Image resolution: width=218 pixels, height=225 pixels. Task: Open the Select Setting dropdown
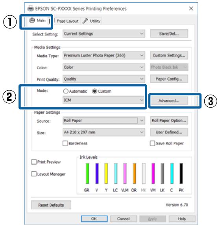point(104,34)
